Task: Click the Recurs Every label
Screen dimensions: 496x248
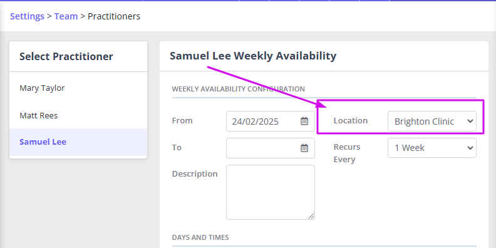Action: (x=347, y=153)
